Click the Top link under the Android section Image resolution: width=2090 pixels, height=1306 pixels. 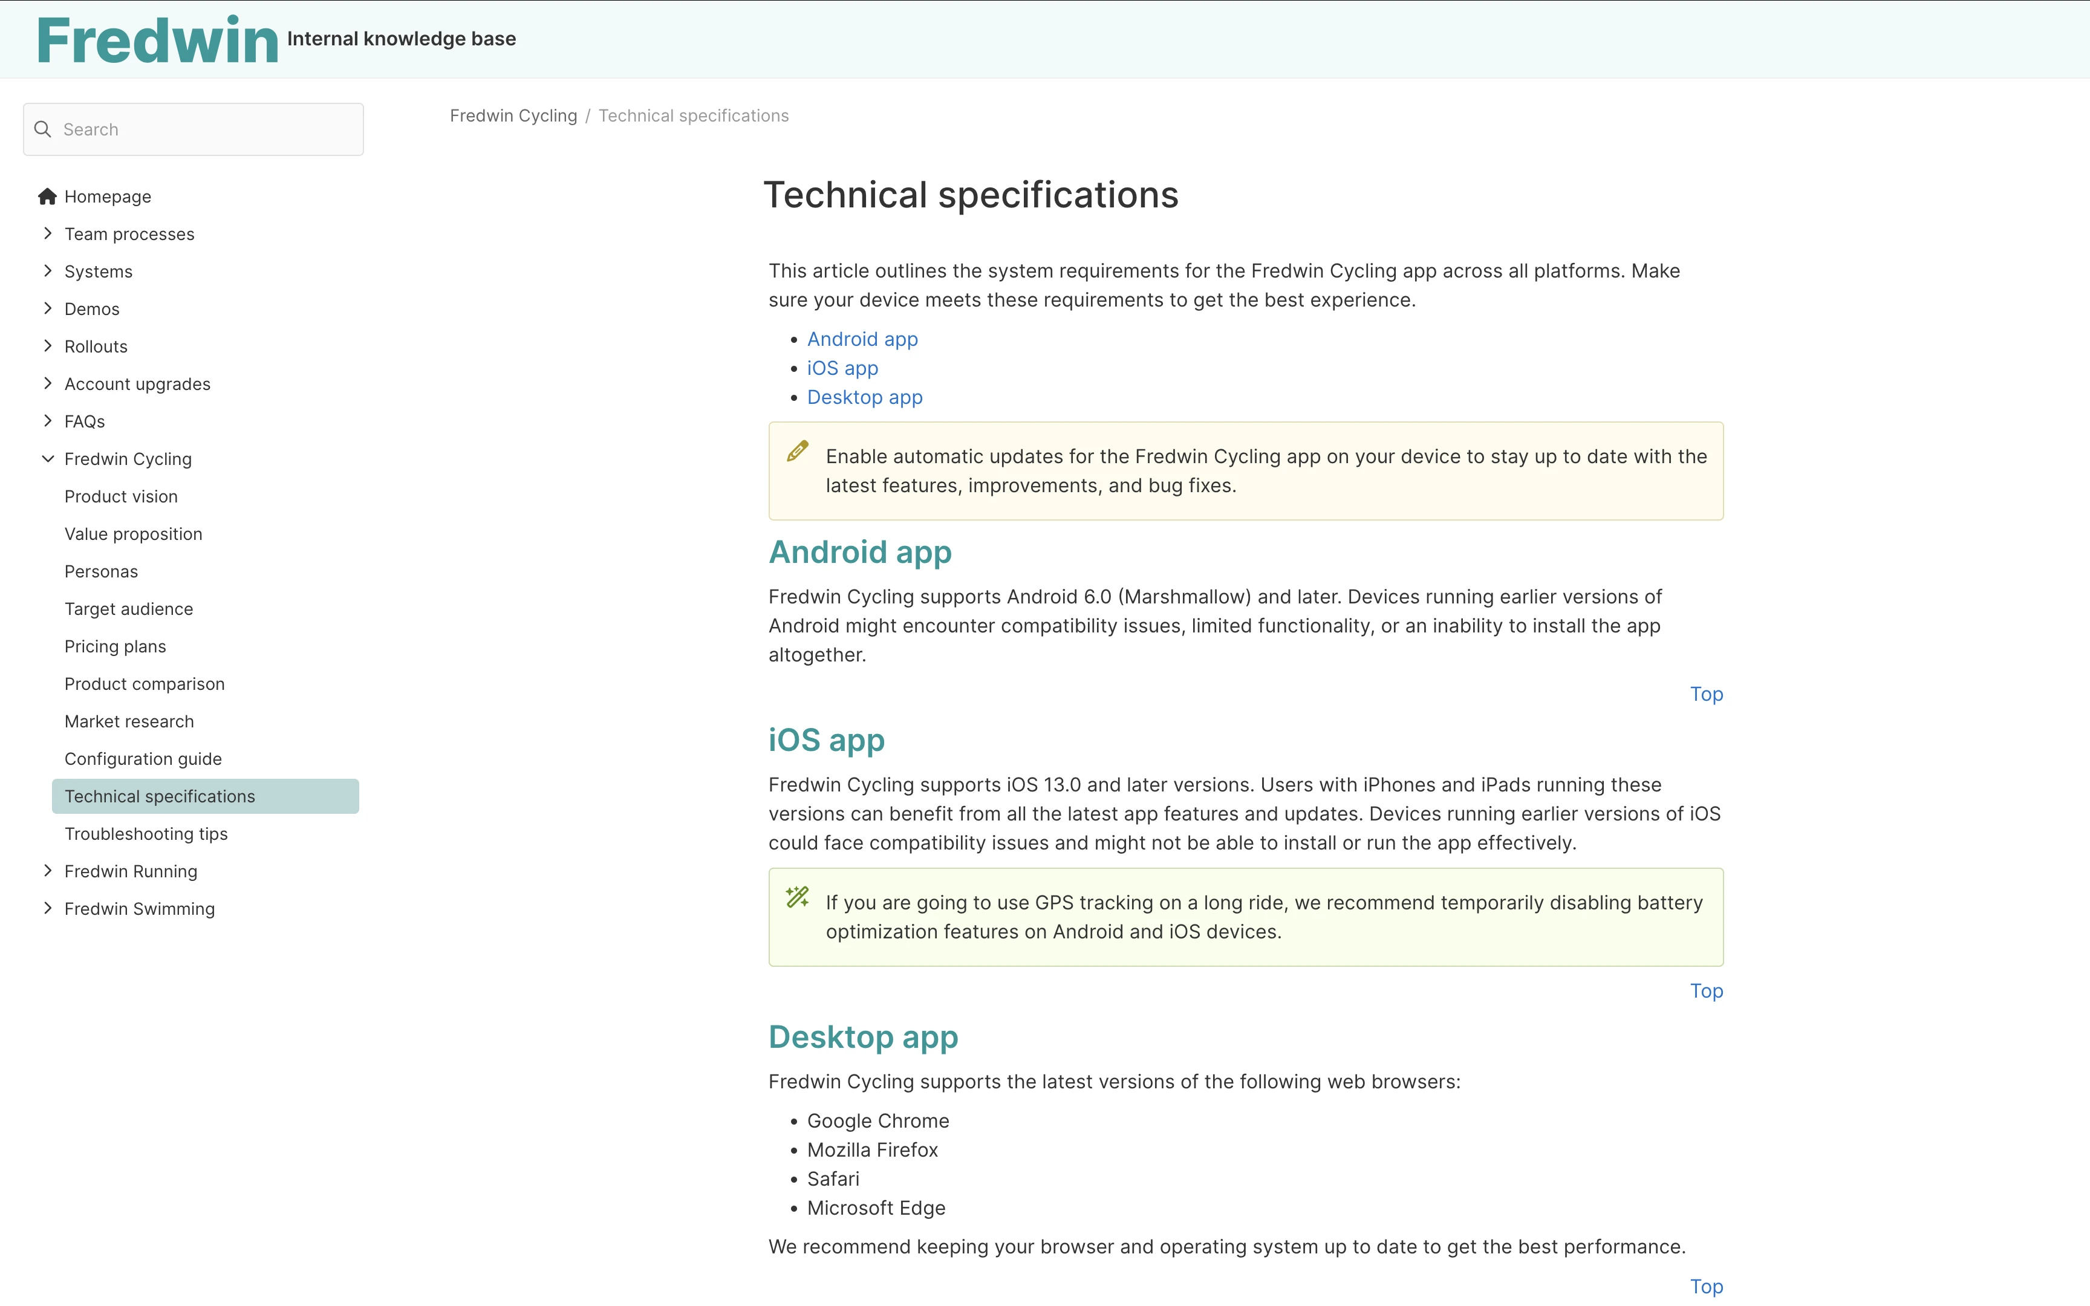[1705, 694]
